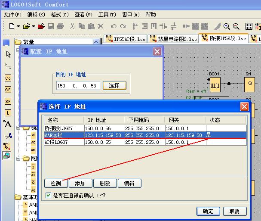Click the Page layout grid icon in toolbar

point(249,26)
